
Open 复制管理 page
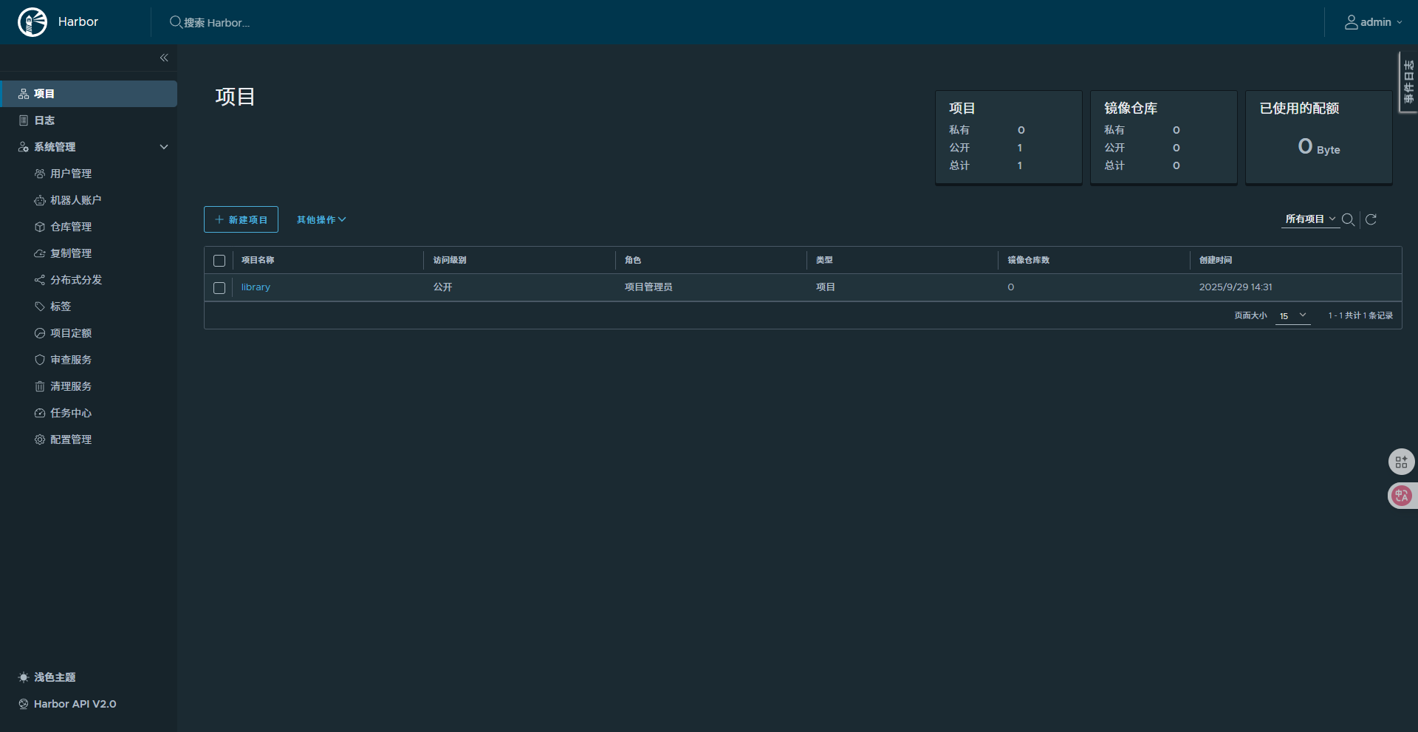pyautogui.click(x=71, y=253)
